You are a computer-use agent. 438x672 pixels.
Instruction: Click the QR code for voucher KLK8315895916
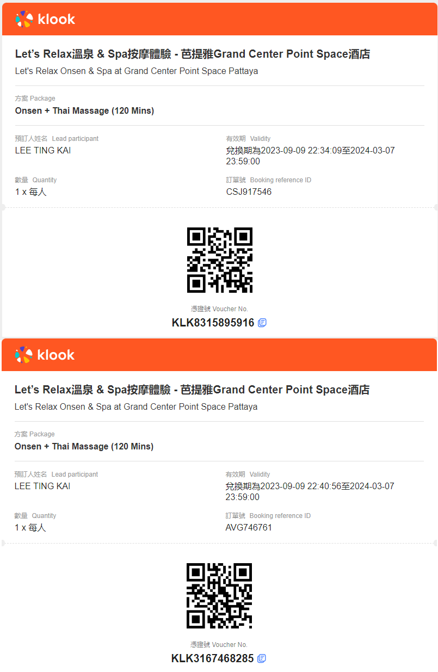(x=220, y=260)
